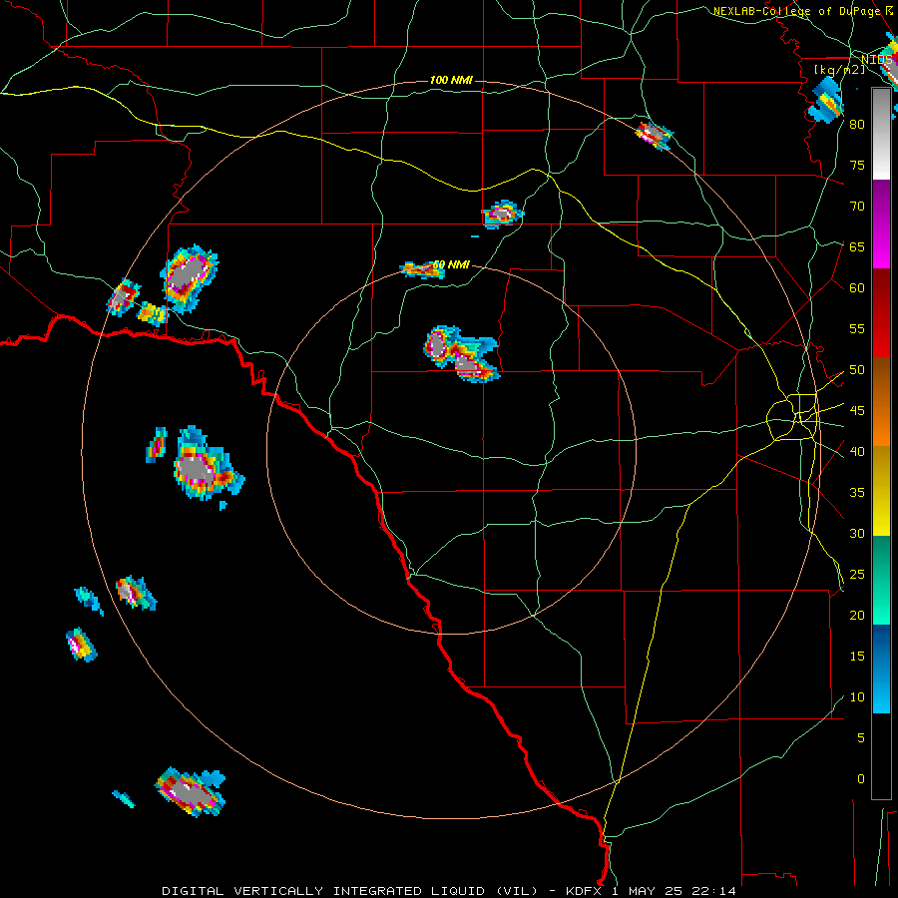The height and width of the screenshot is (898, 898).
Task: Click the value 80 on the color scale
Action: 857,125
